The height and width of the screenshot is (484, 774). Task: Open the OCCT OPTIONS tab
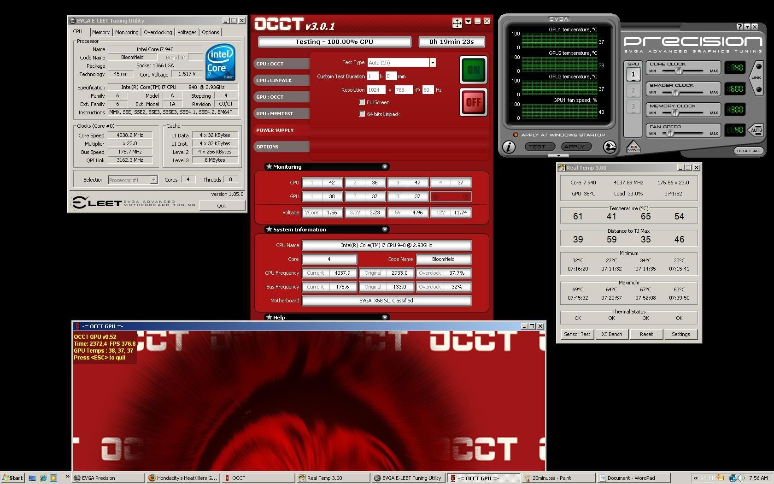pos(281,147)
